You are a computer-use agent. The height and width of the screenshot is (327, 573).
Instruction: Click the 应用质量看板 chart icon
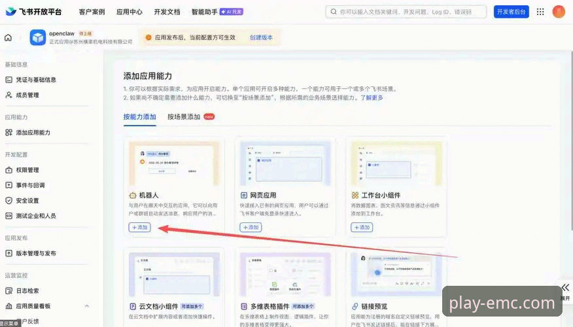tap(9, 306)
